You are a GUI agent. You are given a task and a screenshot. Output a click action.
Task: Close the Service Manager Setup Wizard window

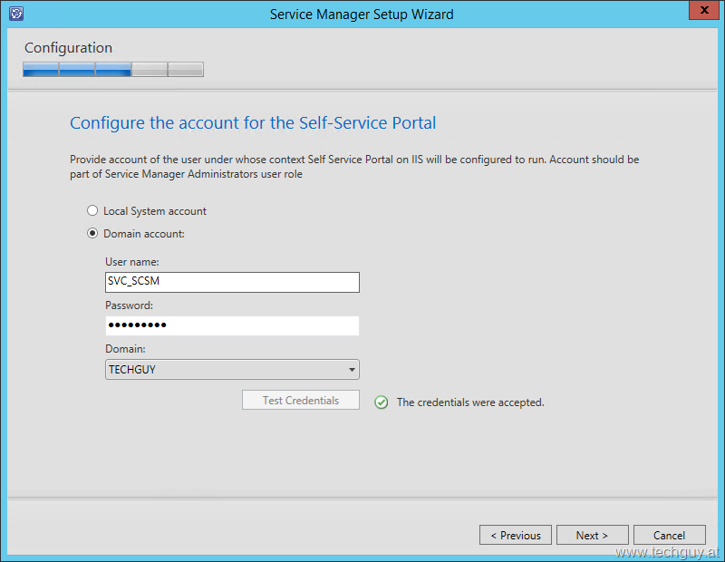704,10
